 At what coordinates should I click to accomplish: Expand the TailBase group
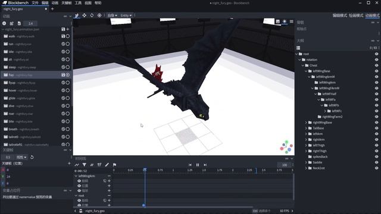click(x=306, y=128)
